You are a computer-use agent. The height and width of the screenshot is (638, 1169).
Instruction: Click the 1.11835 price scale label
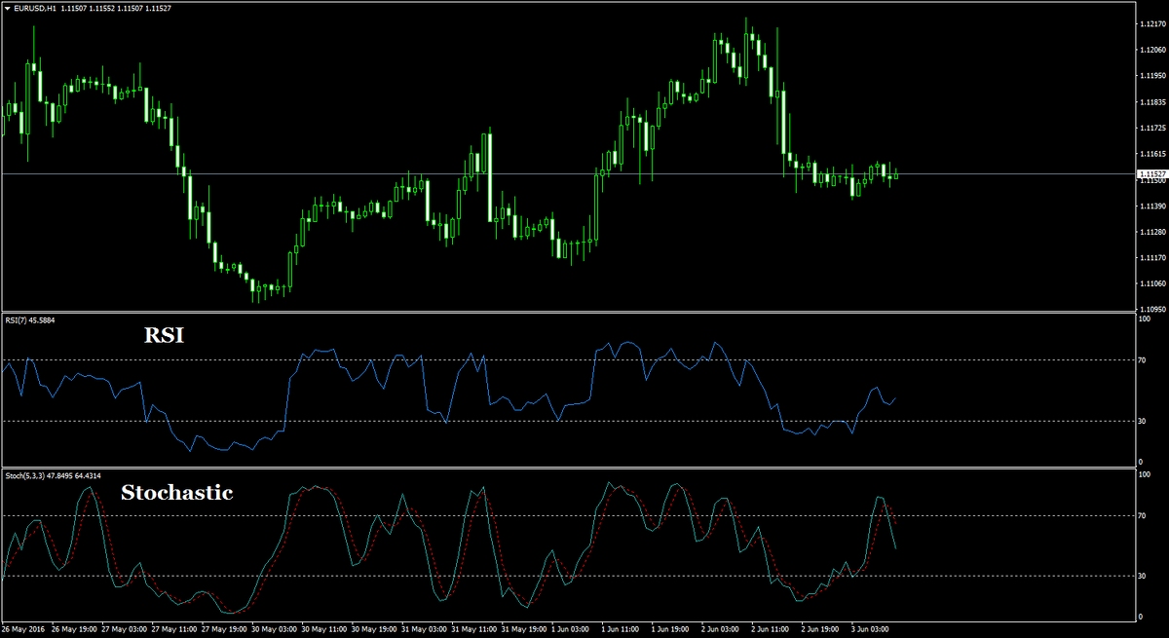point(1151,102)
